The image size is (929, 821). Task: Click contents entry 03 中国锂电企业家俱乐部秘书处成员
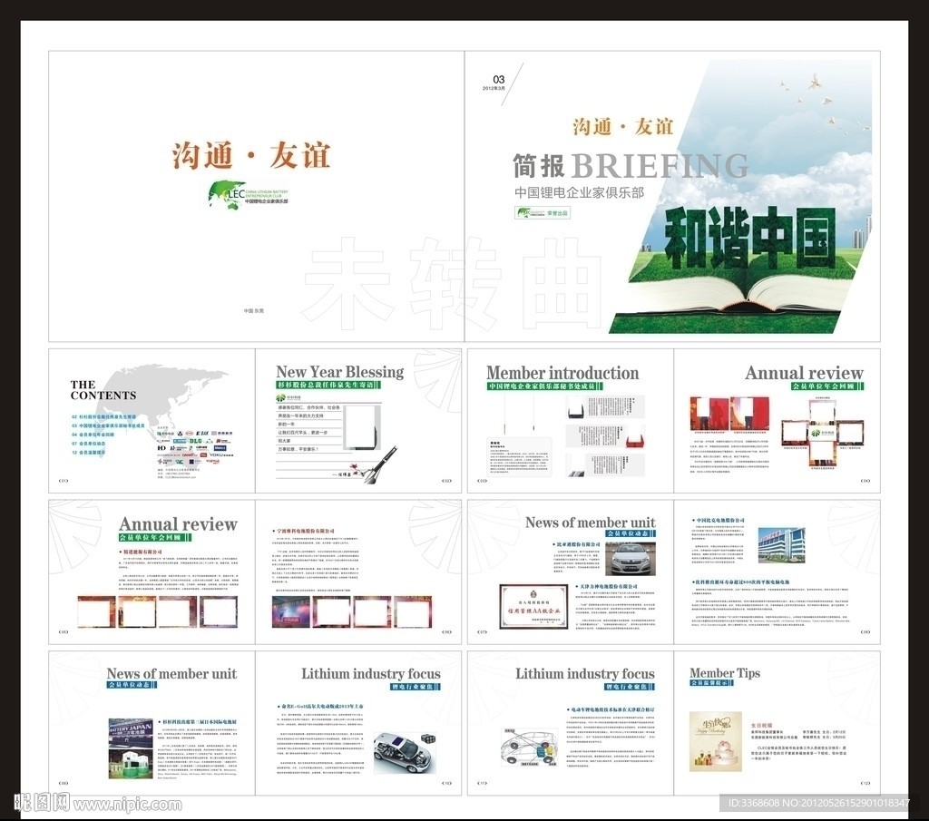109,425
